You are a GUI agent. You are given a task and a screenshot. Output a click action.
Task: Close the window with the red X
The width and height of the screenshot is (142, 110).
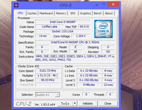(x=113, y=4)
